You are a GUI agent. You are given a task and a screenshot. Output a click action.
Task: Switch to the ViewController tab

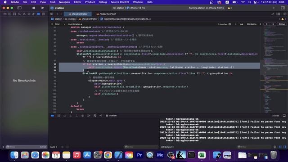(78, 14)
